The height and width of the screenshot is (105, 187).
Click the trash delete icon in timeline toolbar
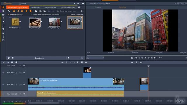click(136, 62)
